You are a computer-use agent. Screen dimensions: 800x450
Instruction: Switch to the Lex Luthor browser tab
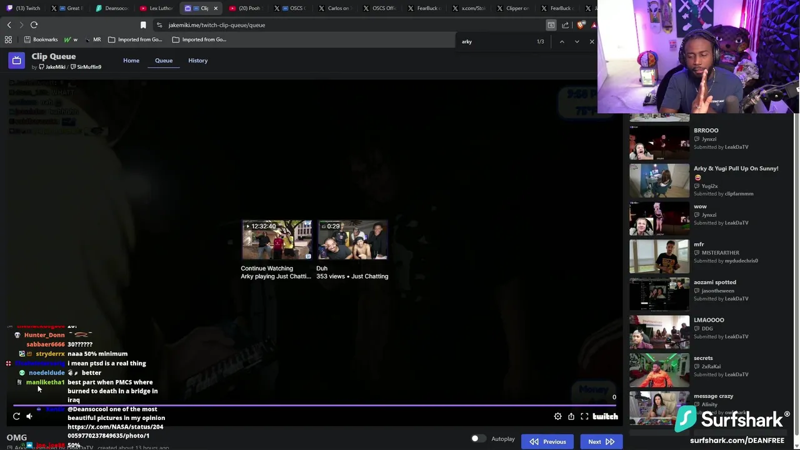156,8
